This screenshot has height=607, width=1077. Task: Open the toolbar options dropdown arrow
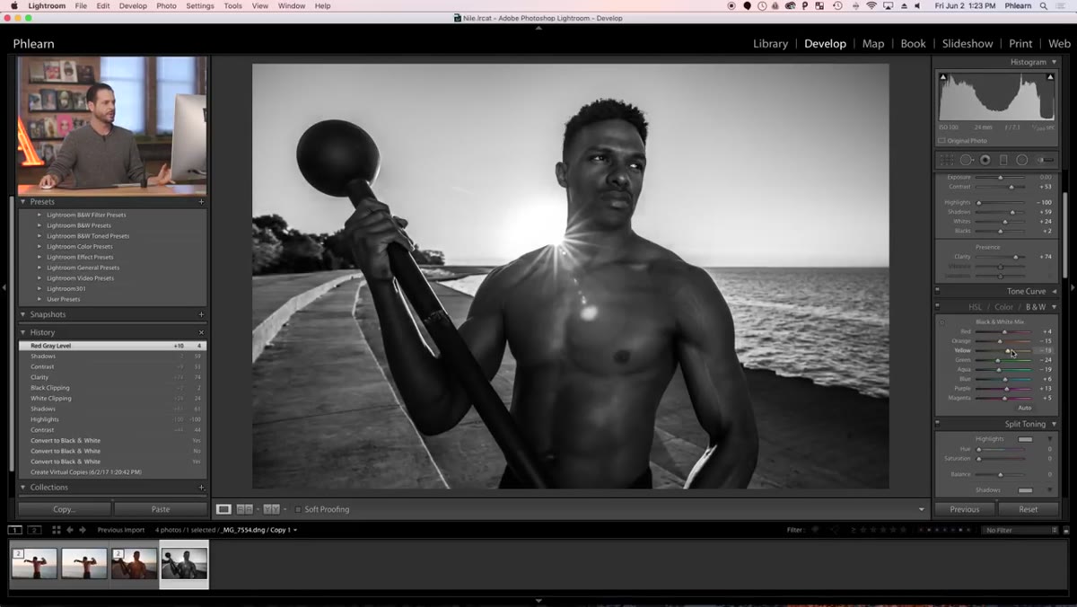point(921,509)
